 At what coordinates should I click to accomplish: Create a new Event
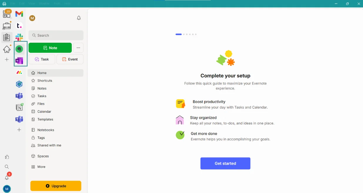point(70,59)
